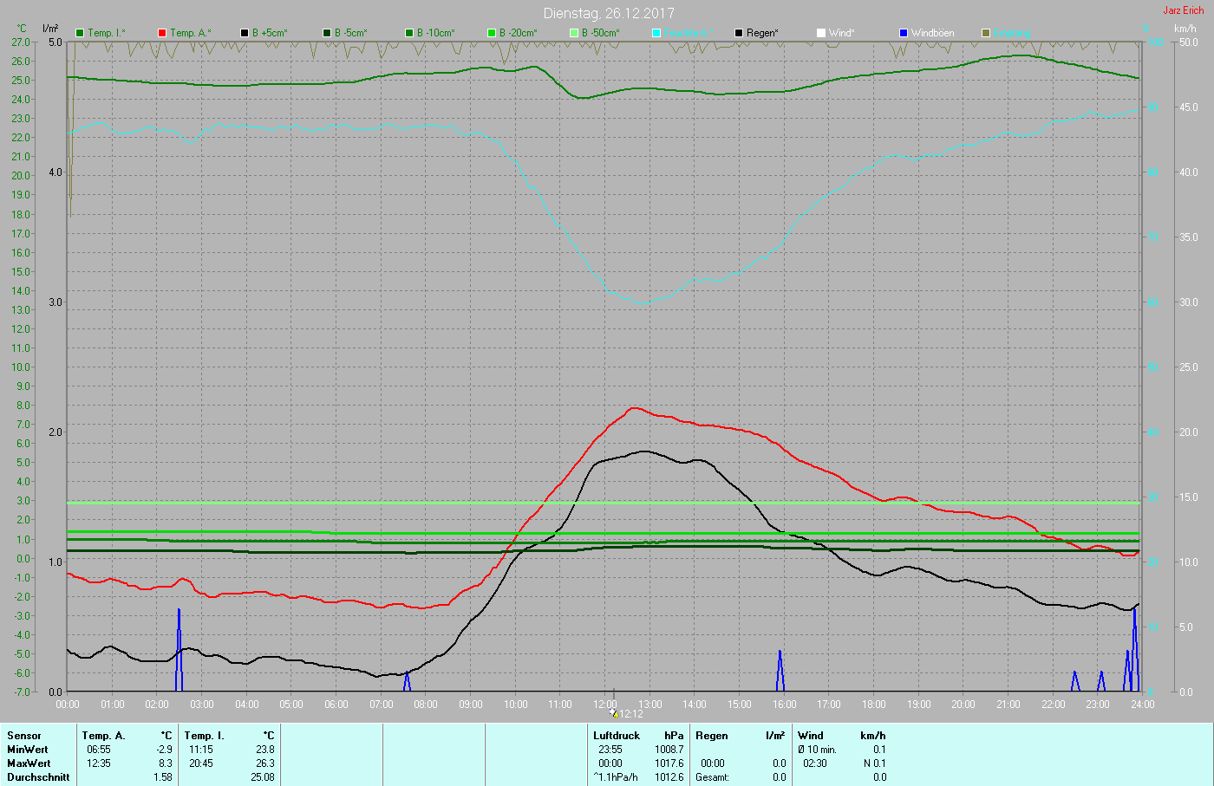Select the B +5cm legend marker

pyautogui.click(x=245, y=33)
